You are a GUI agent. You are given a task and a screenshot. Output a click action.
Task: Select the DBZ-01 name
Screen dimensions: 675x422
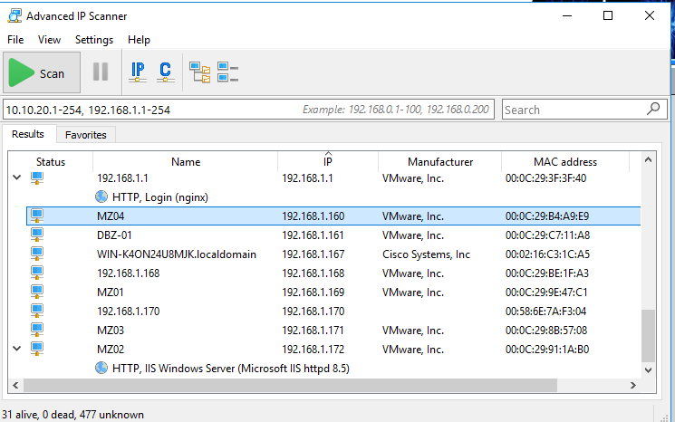click(114, 235)
